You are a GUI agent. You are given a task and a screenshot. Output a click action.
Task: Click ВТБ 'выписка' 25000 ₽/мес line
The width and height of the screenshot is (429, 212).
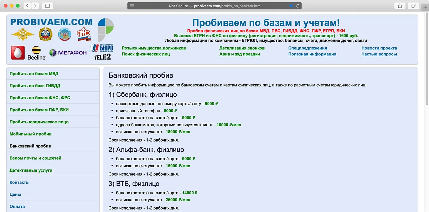click(x=153, y=199)
